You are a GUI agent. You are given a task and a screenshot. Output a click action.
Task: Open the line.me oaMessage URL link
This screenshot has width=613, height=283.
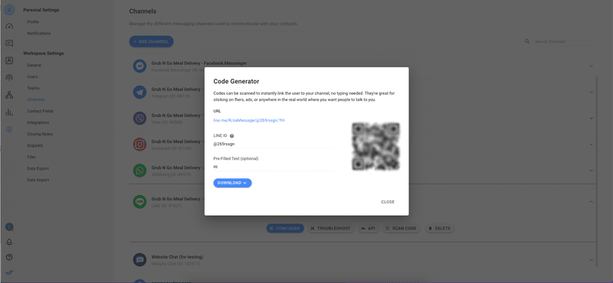(x=249, y=121)
